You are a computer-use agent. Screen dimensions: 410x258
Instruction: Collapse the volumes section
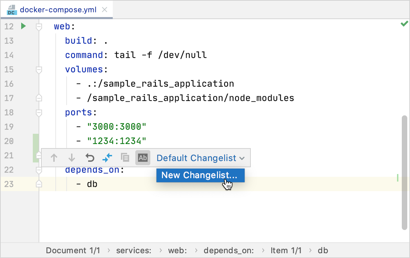(39, 70)
